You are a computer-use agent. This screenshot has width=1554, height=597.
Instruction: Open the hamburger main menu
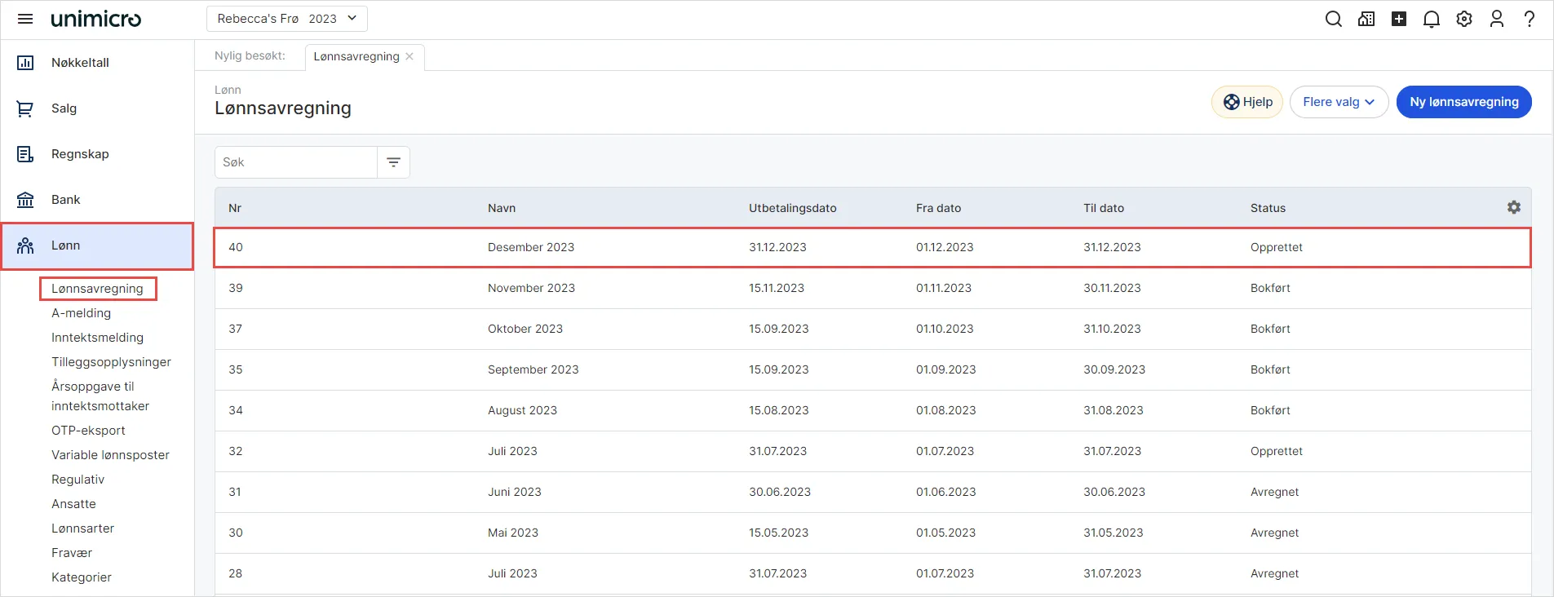pyautogui.click(x=25, y=19)
